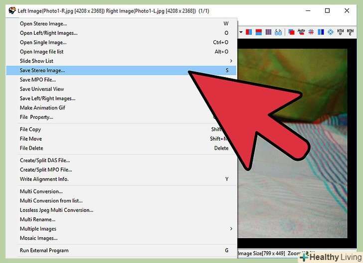Click the Image Size[799 x 449] status text
This screenshot has width=363, height=263.
(261, 253)
